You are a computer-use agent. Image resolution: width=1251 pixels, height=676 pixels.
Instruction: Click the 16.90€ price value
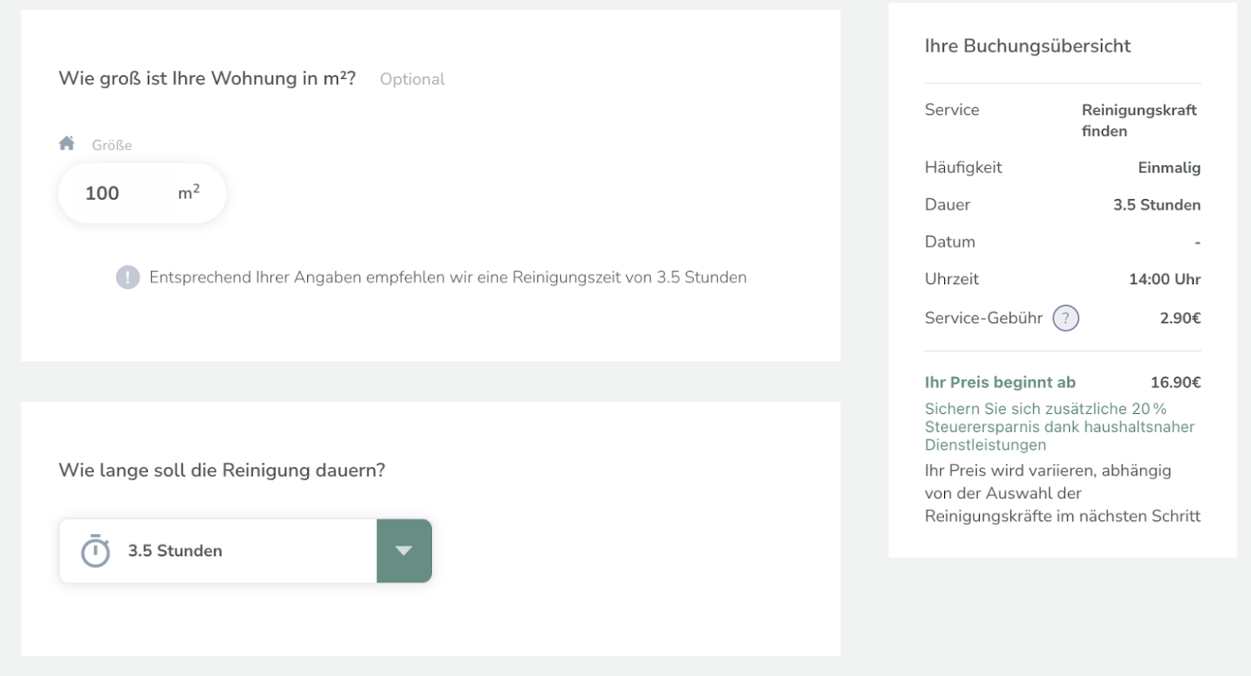click(1175, 382)
